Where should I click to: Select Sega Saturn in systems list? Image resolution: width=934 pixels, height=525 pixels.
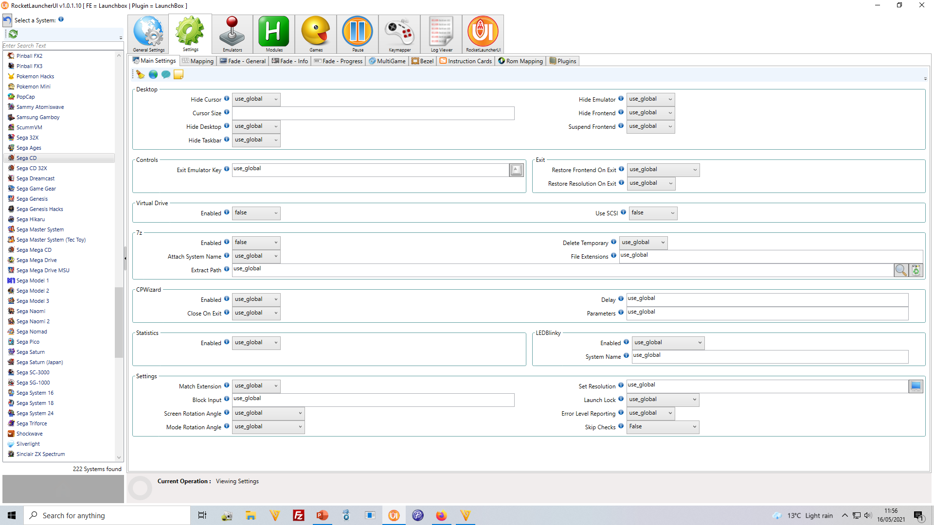point(31,352)
